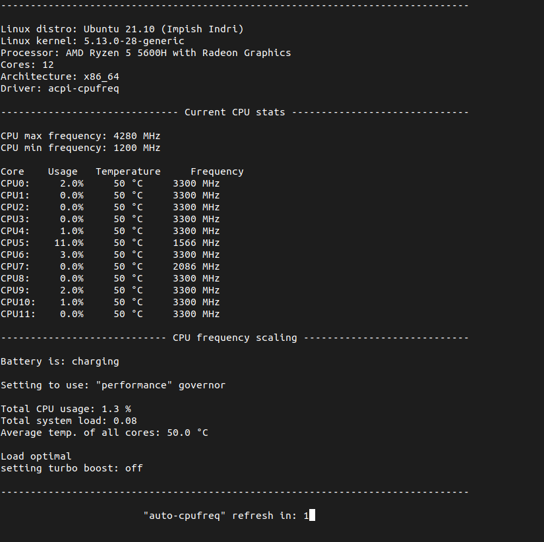Viewport: 544px width, 542px height.
Task: Click the average temp. of all cores line
Action: (104, 433)
